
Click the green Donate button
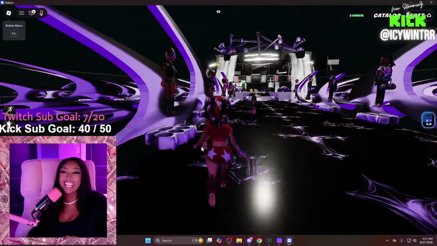tap(356, 15)
